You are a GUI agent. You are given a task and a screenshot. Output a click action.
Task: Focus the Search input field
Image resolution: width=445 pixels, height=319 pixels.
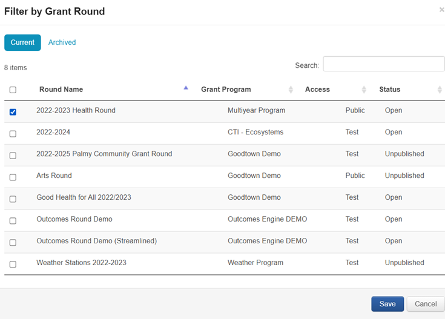pyautogui.click(x=383, y=64)
